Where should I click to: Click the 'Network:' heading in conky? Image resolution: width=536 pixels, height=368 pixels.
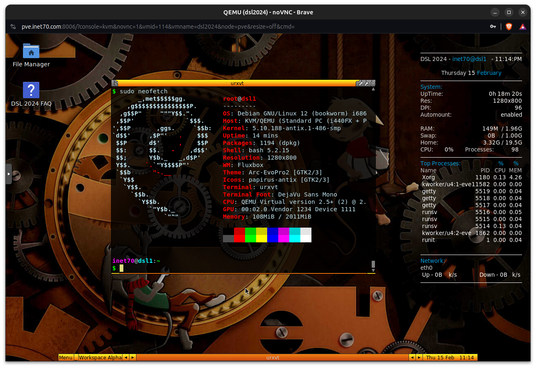[x=432, y=261]
